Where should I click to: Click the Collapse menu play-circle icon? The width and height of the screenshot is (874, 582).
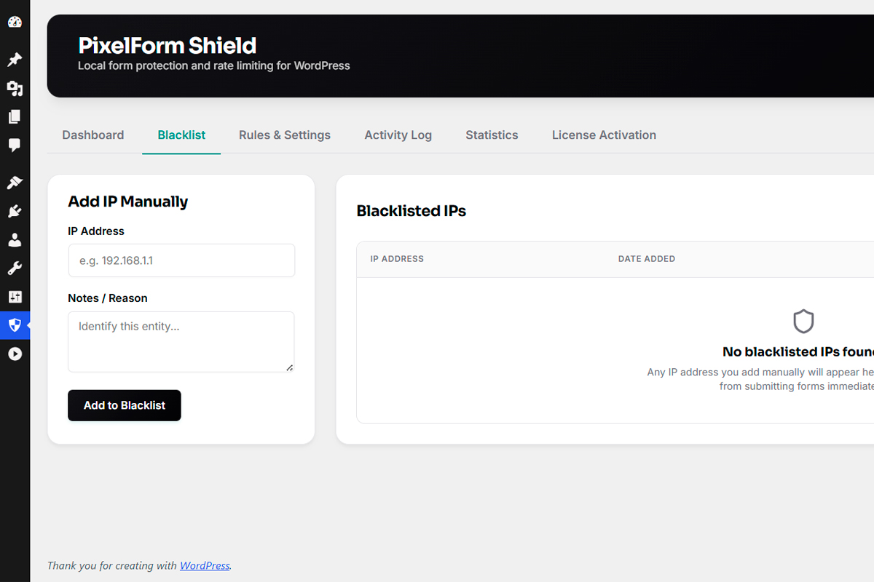(x=15, y=354)
